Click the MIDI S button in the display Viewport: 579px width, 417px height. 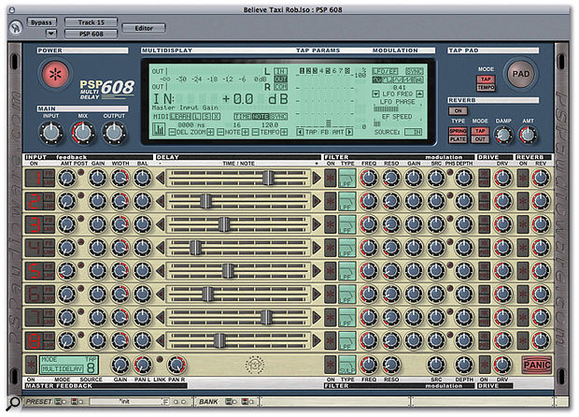tap(206, 117)
